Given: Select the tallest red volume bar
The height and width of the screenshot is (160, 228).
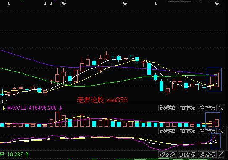Looking at the screenshot, I should 57,119.
